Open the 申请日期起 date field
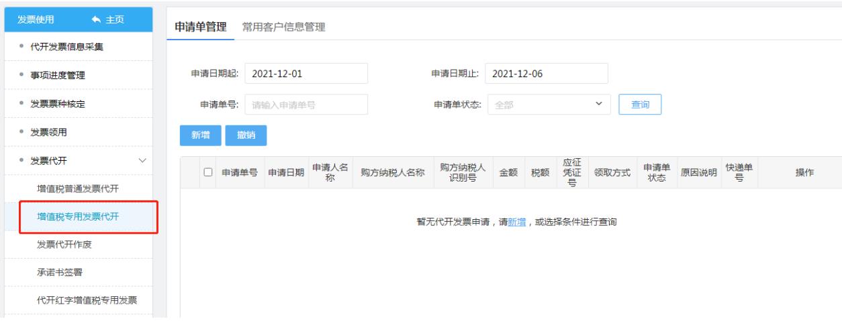Screen dimensions: 842x321 pyautogui.click(x=306, y=74)
